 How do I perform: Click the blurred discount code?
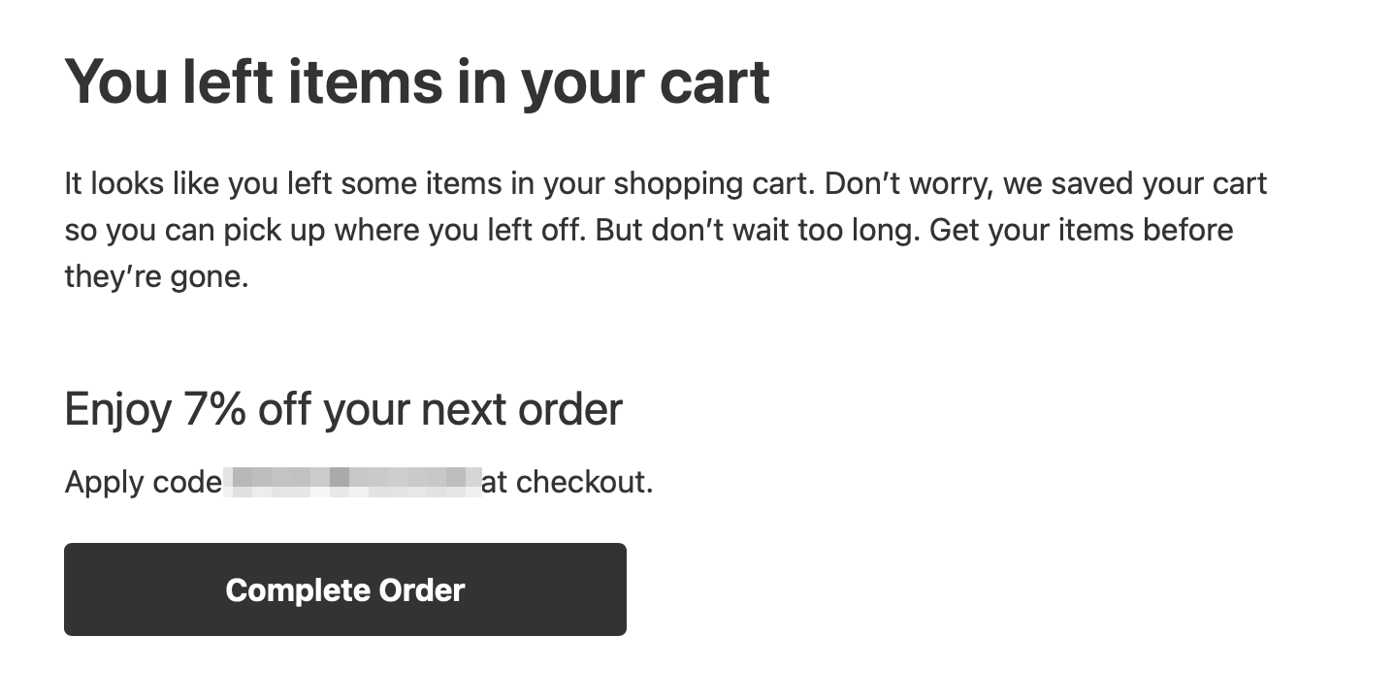352,482
